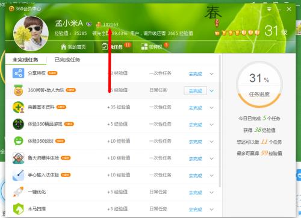Click the 分享特权 share task icon

pos(18,73)
